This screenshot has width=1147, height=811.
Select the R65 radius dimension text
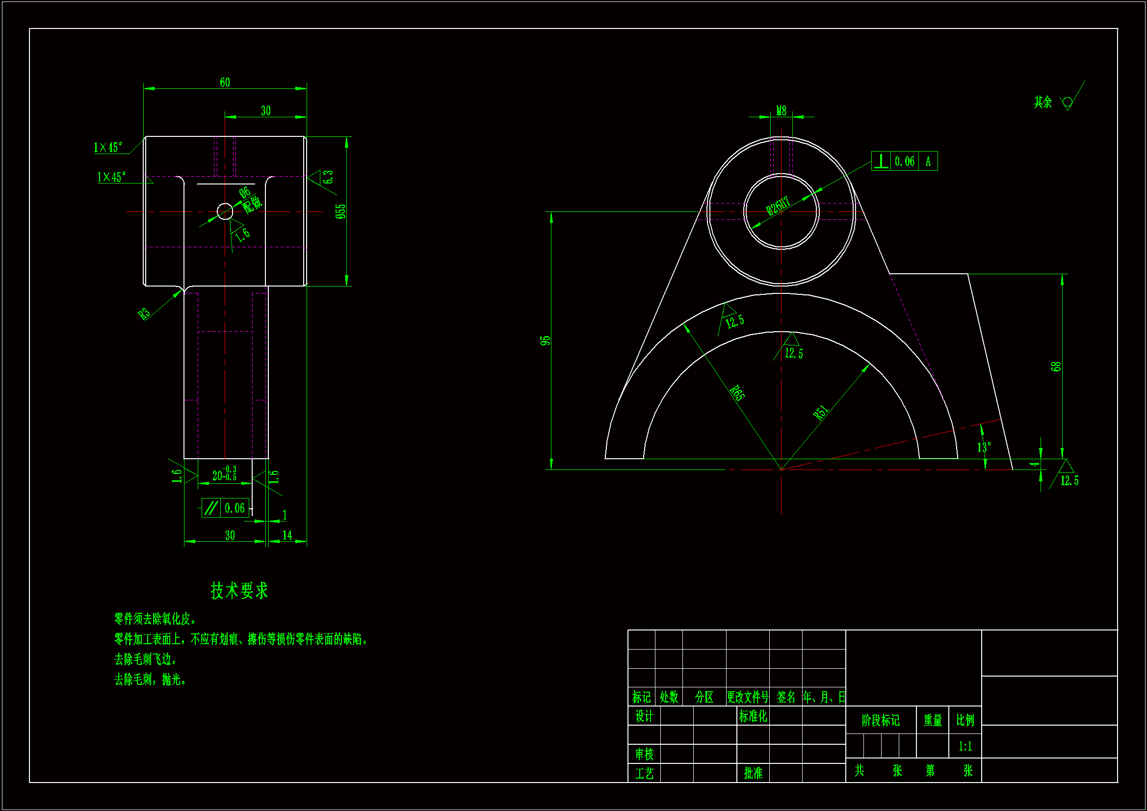click(737, 393)
